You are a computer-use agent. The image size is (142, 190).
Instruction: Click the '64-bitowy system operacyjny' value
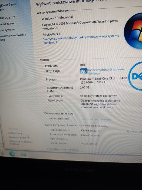[98, 96]
